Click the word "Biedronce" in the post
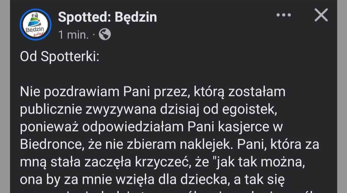 tap(48, 144)
